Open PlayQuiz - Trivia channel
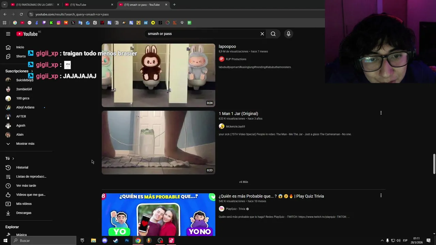This screenshot has width=436, height=245. 235,209
